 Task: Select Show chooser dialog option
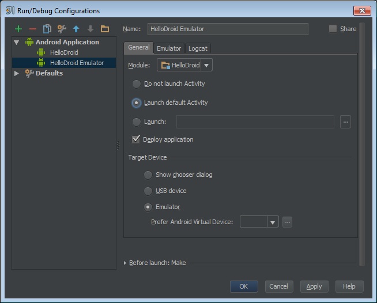[x=148, y=175]
